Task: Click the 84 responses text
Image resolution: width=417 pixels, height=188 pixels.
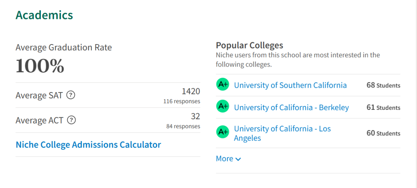Action: click(x=183, y=126)
